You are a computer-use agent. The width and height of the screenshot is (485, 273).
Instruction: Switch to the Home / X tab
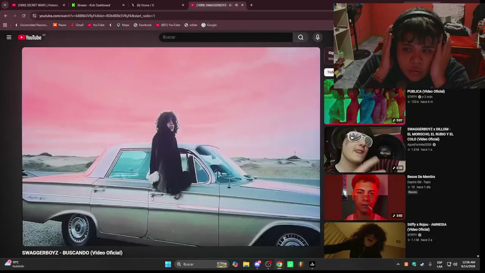pos(157,5)
